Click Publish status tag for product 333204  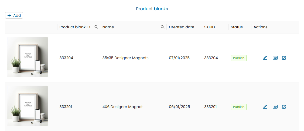[x=238, y=58]
